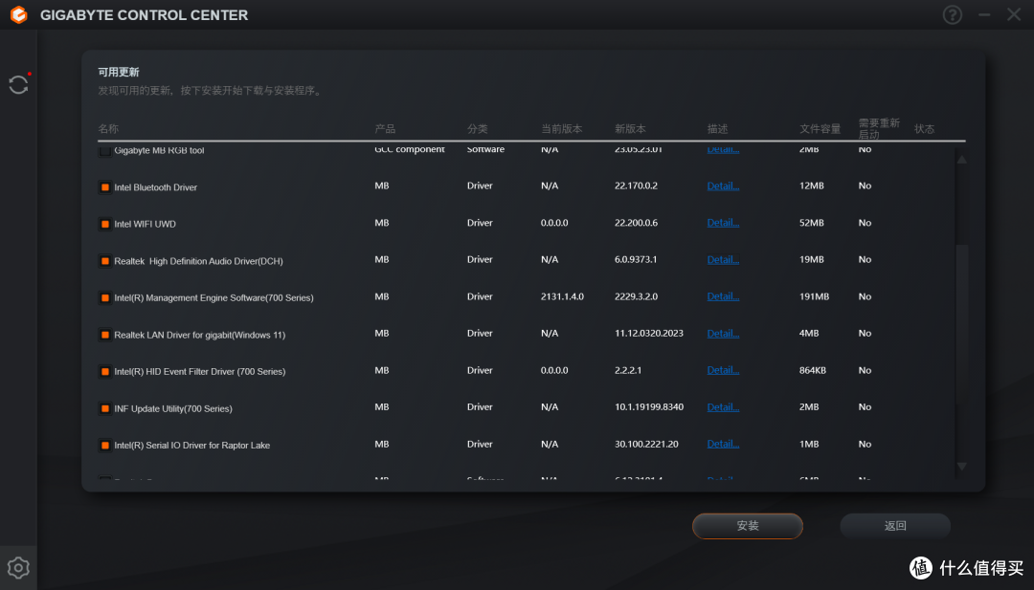Click the 名称 column header

[x=108, y=128]
